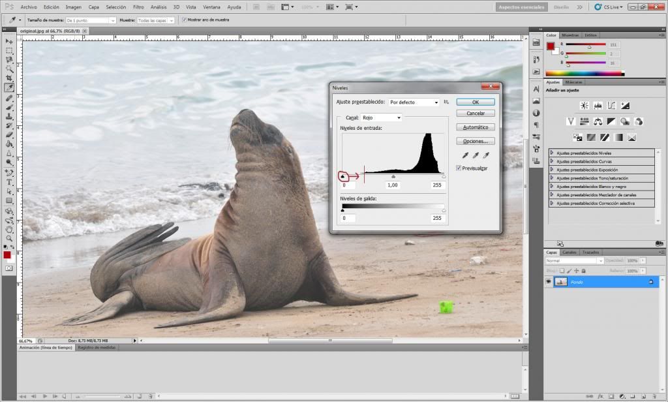Viewport: 668px width, 402px height.
Task: Create a new layer with the Capas icon
Action: (643, 397)
